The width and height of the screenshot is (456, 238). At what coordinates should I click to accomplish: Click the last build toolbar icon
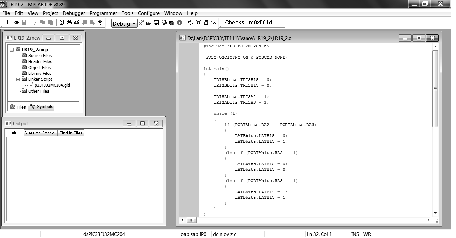213,23
